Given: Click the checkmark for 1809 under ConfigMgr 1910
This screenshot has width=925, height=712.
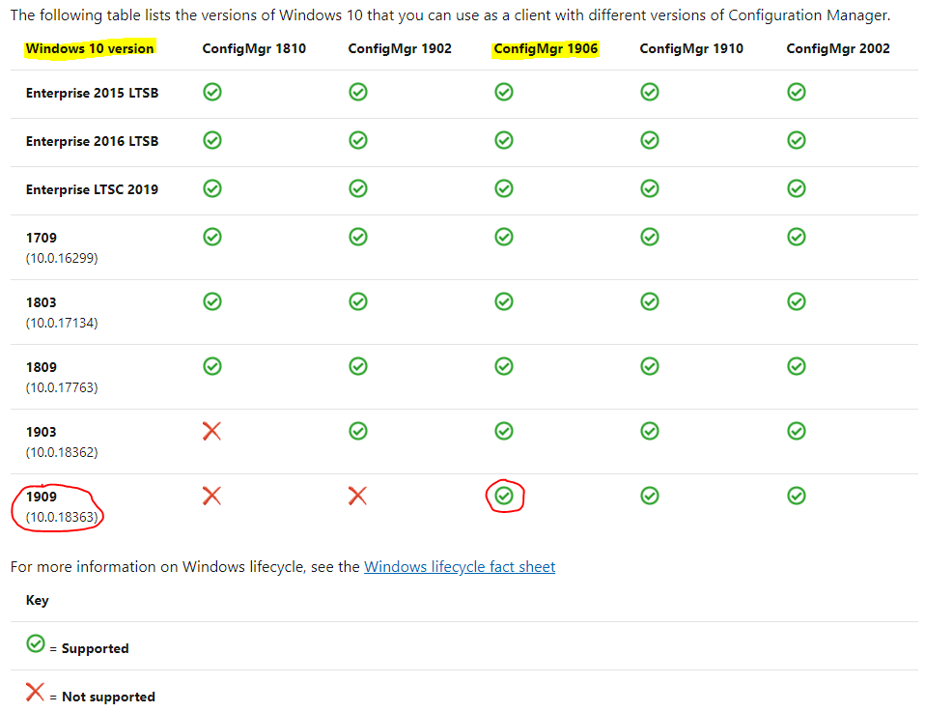Looking at the screenshot, I should (650, 366).
